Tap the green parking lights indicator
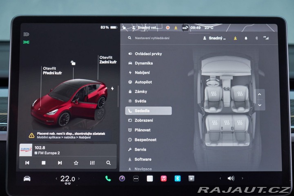The image size is (294, 196). tap(26, 42)
